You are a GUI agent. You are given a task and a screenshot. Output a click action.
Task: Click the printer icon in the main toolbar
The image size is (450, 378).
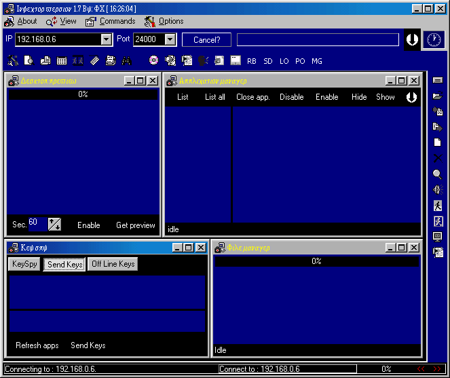110,60
